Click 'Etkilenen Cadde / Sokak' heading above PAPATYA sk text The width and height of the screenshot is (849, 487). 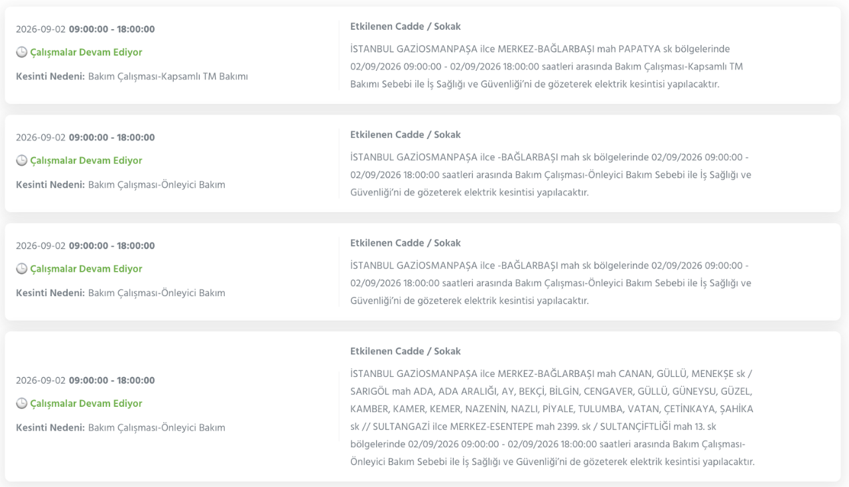pos(405,27)
